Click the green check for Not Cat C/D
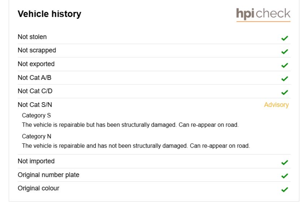The width and height of the screenshot is (307, 207). pyautogui.click(x=285, y=92)
